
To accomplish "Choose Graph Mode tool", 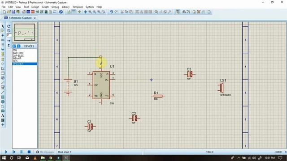I will [x=3, y=68].
